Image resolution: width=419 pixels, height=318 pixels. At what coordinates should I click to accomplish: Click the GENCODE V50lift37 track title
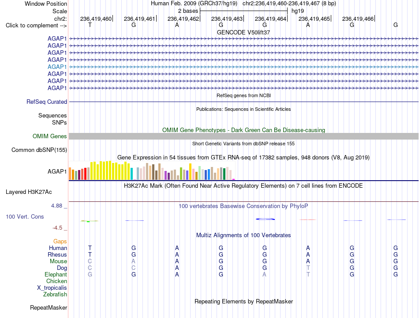(243, 32)
